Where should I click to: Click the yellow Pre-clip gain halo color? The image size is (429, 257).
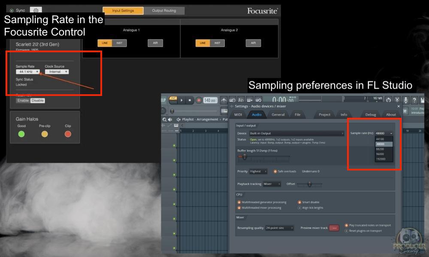pyautogui.click(x=45, y=134)
